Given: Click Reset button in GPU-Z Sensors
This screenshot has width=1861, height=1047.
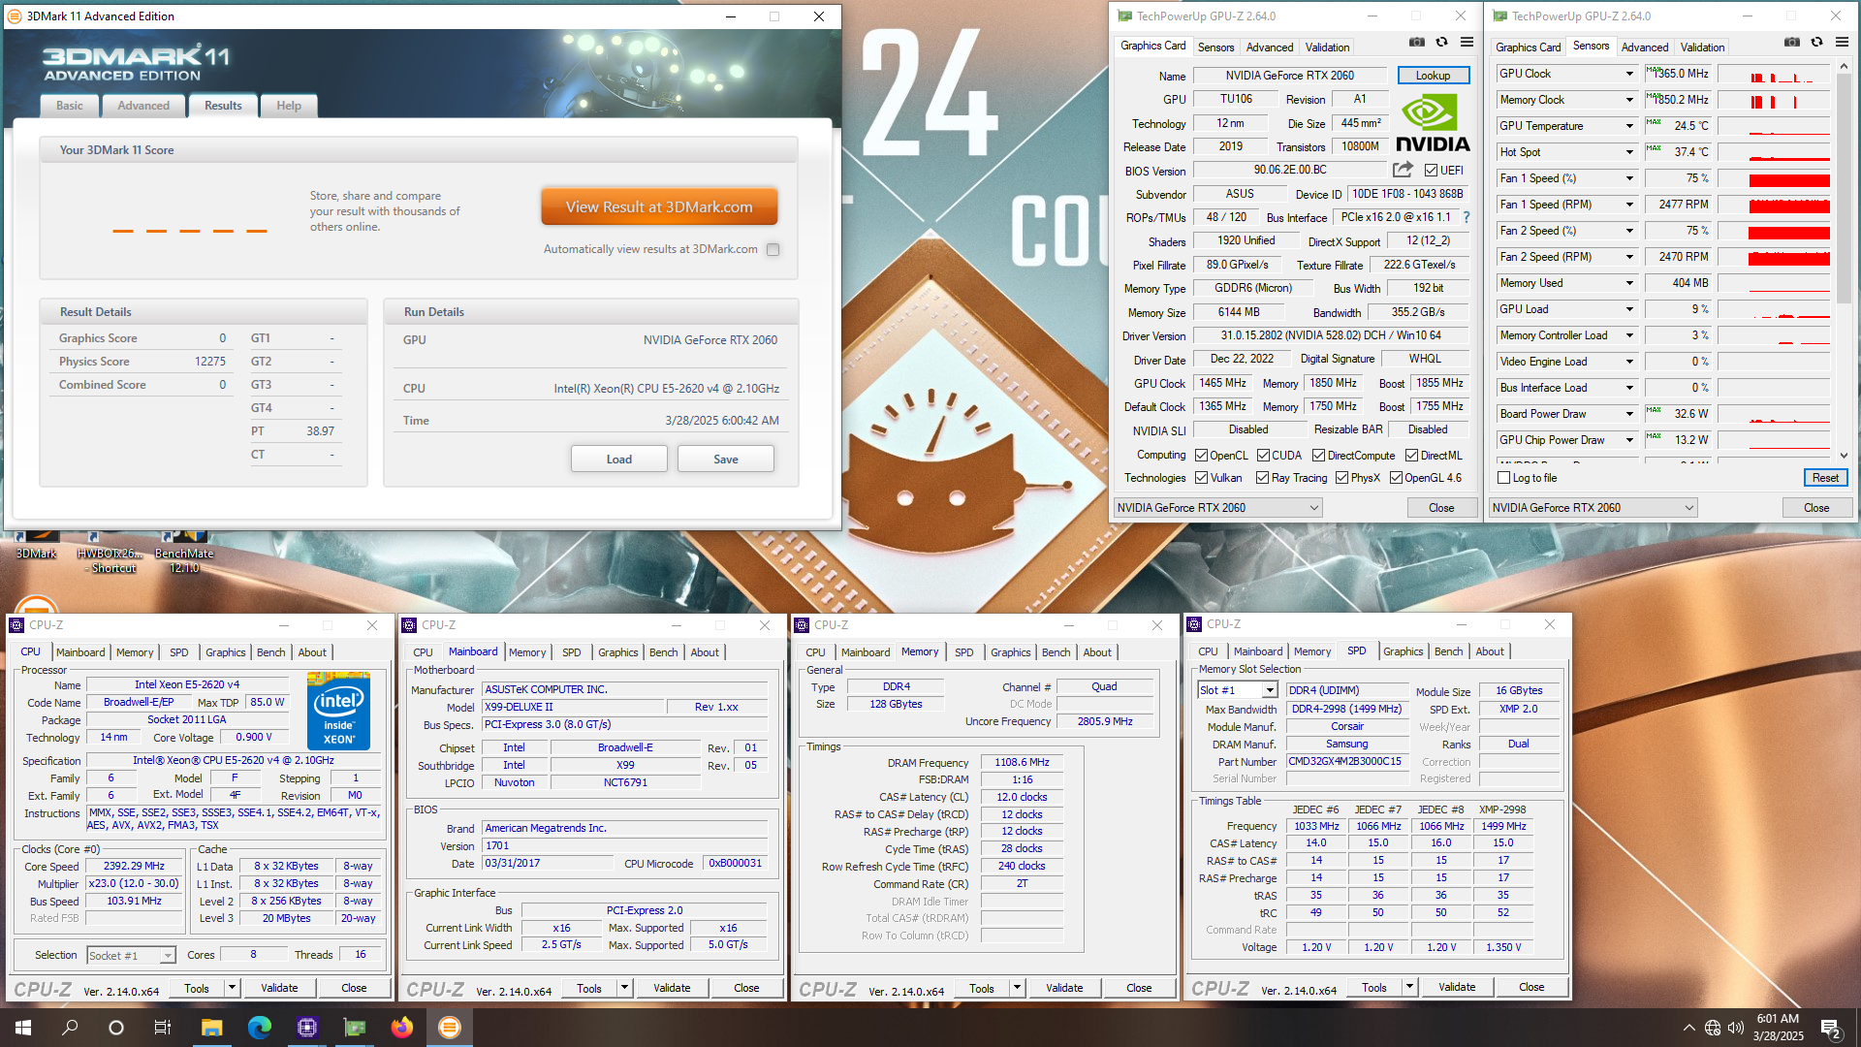Looking at the screenshot, I should click(1825, 478).
